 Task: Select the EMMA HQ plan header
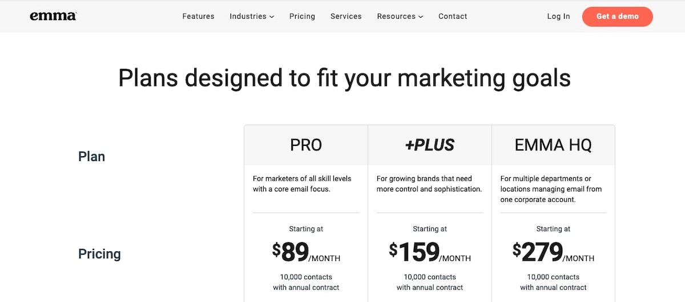pyautogui.click(x=553, y=145)
